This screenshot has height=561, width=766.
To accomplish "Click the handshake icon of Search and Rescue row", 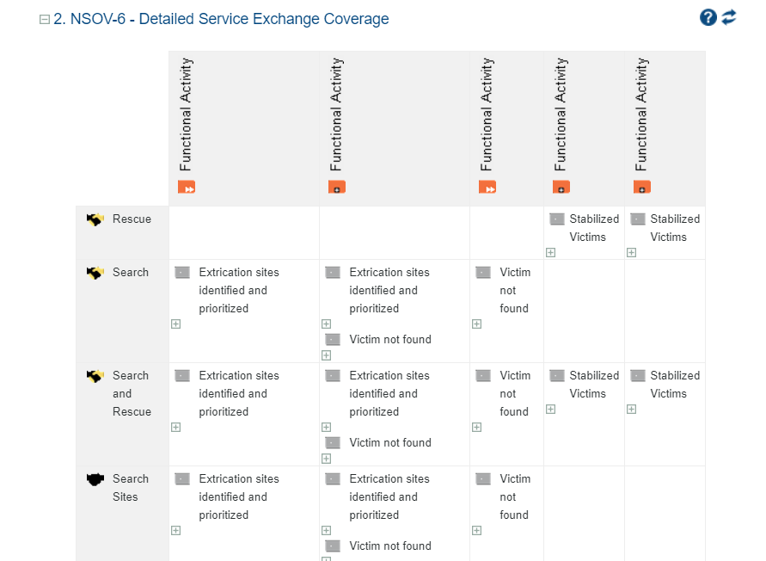I will [x=95, y=376].
